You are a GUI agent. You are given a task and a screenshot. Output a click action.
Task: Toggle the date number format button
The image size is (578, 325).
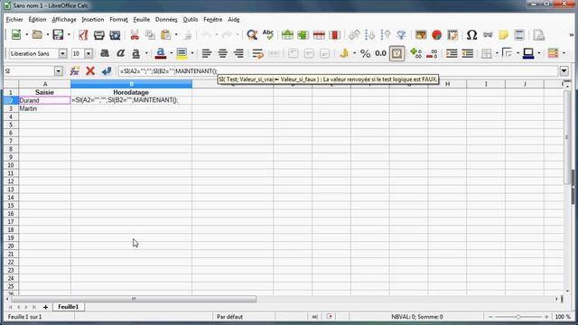coord(396,53)
